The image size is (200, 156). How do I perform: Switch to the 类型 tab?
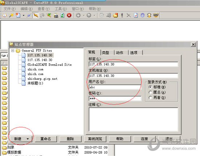coord(107,53)
